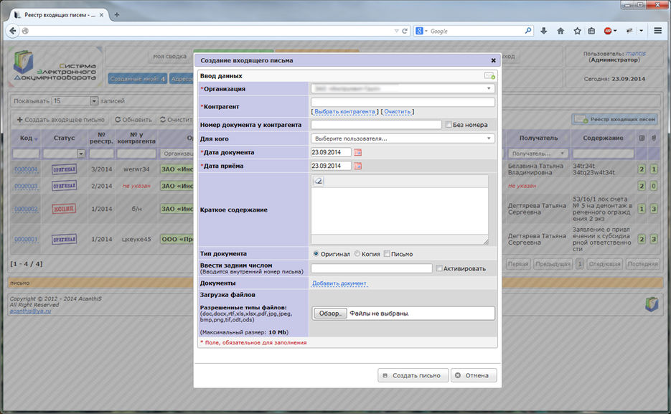This screenshot has width=671, height=414.
Task: Close the Реестр входящих писем tab
Action: (101, 15)
